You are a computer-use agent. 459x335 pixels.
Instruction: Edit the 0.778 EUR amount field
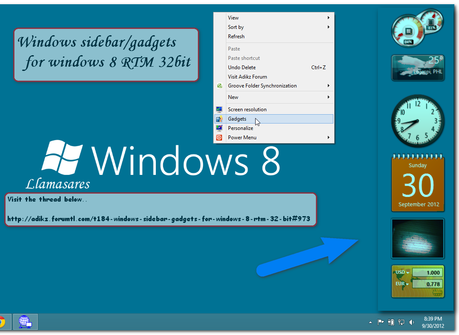(427, 284)
